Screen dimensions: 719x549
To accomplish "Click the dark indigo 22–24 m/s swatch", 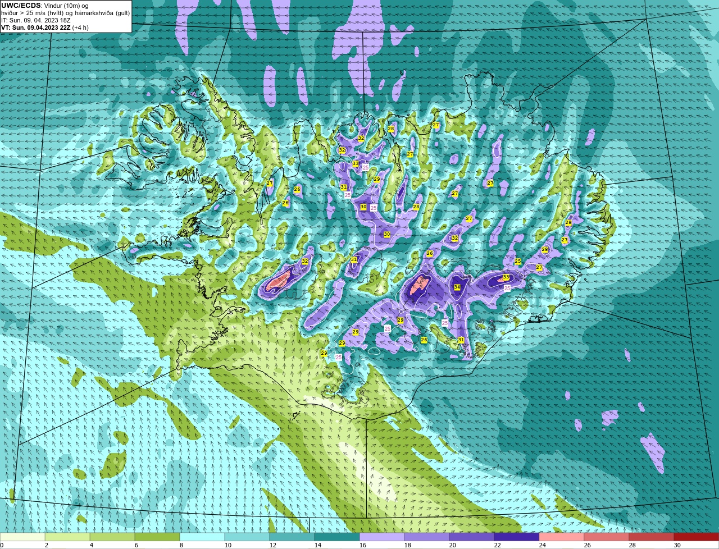I will click(517, 537).
